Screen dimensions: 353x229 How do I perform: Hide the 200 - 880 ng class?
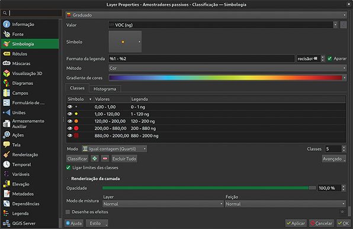[x=70, y=128]
